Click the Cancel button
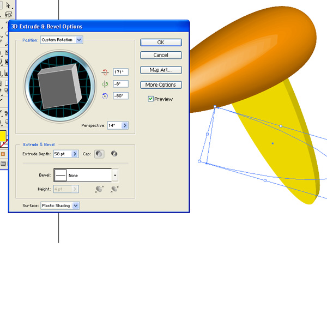The width and height of the screenshot is (327, 327). point(161,55)
